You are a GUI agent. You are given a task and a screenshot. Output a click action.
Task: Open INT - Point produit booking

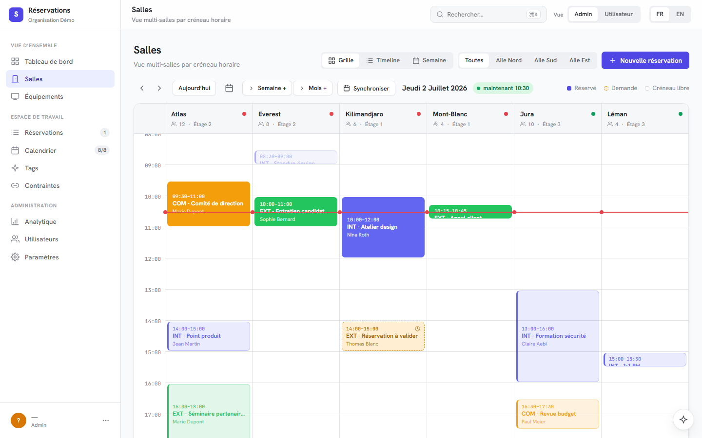[x=209, y=336]
